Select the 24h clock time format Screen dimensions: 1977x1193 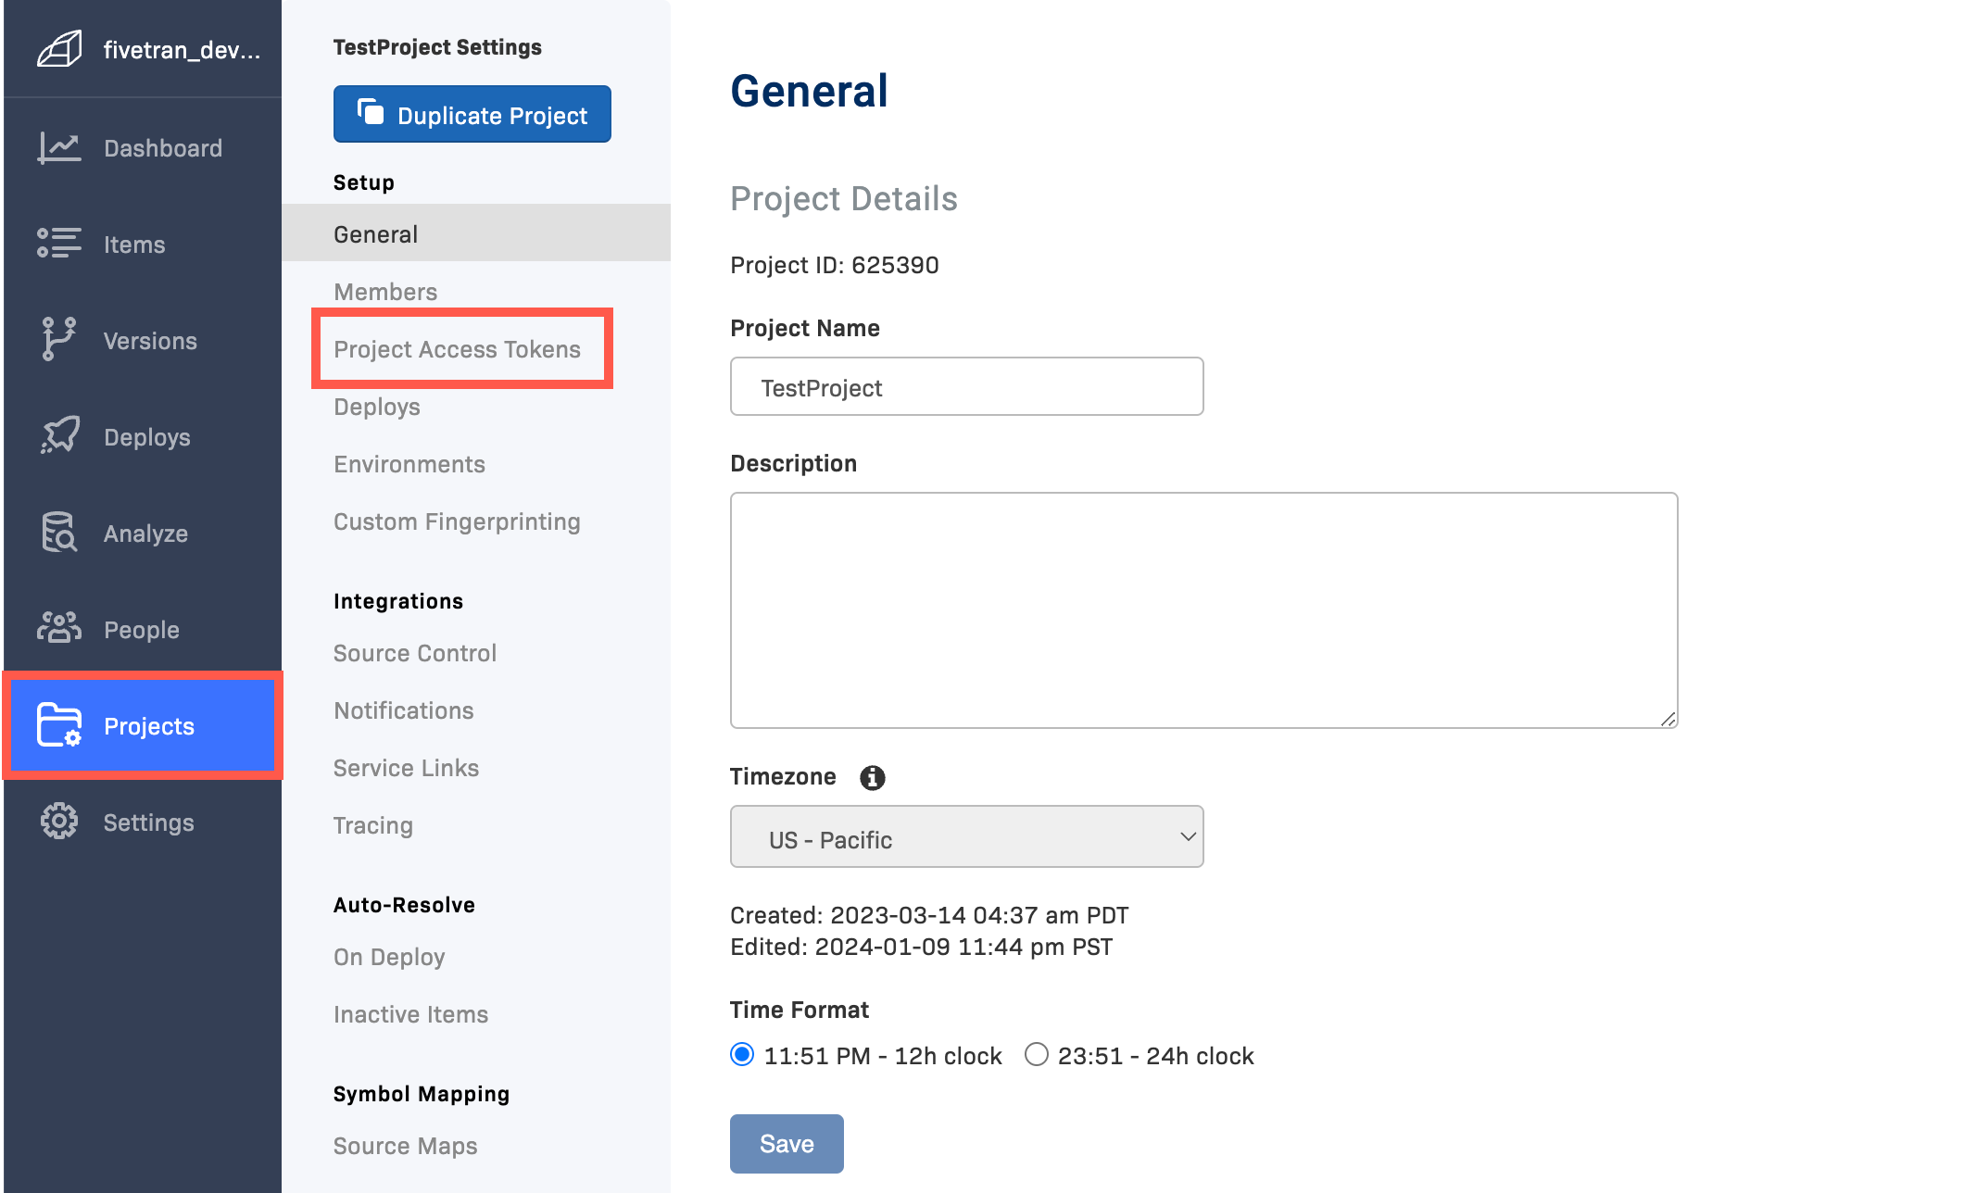pyautogui.click(x=1037, y=1055)
